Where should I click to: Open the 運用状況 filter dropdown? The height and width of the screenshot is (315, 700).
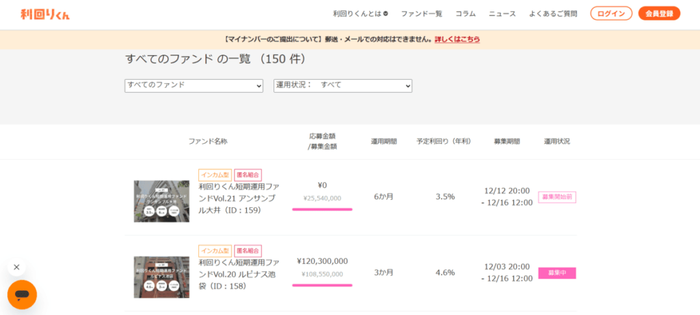point(342,85)
